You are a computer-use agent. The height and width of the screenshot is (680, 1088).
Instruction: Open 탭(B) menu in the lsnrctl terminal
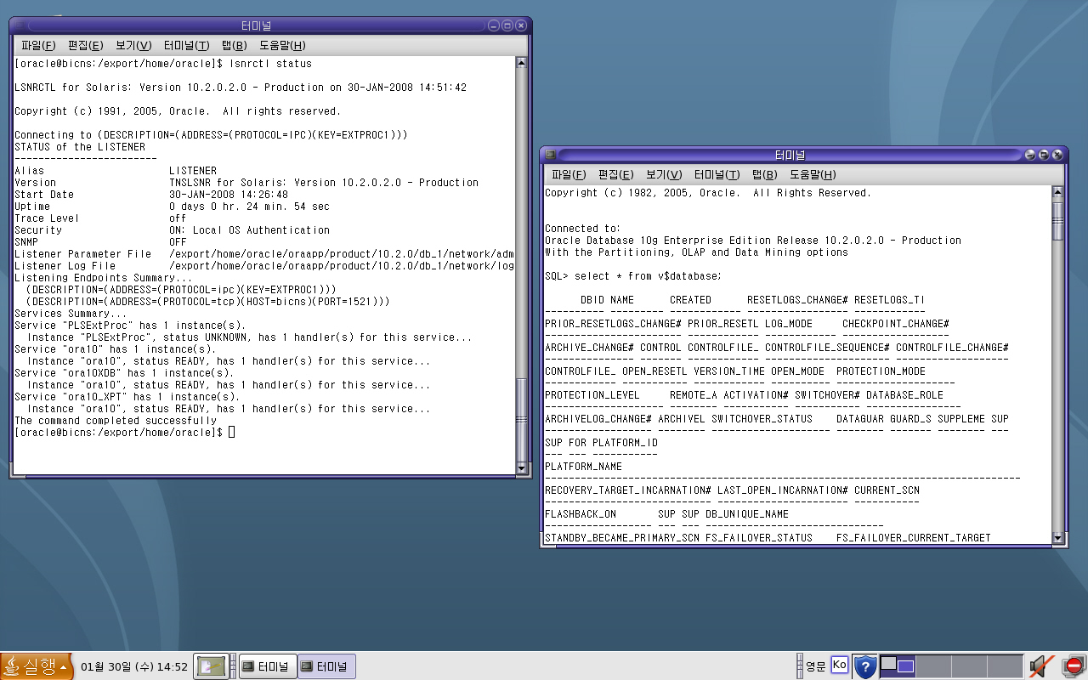coord(234,45)
